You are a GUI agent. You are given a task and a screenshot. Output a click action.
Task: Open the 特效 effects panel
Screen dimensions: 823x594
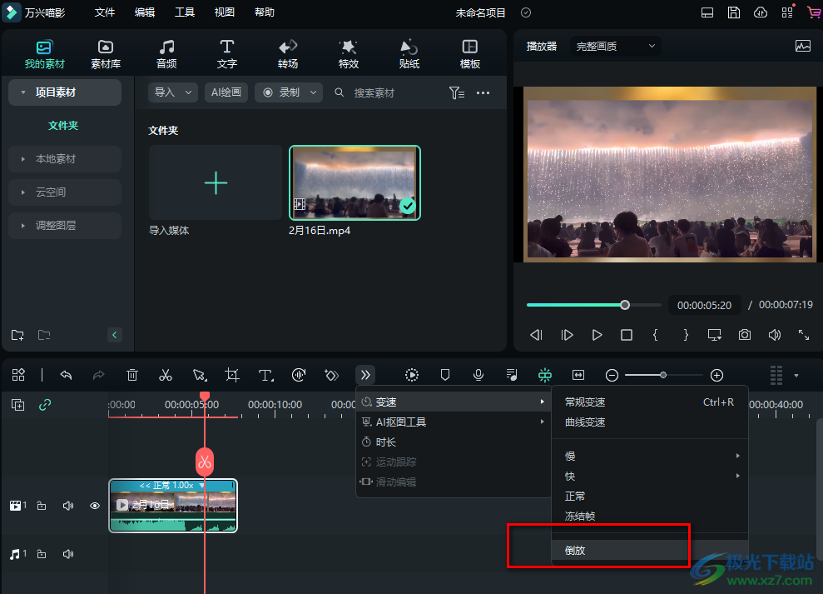pyautogui.click(x=349, y=54)
